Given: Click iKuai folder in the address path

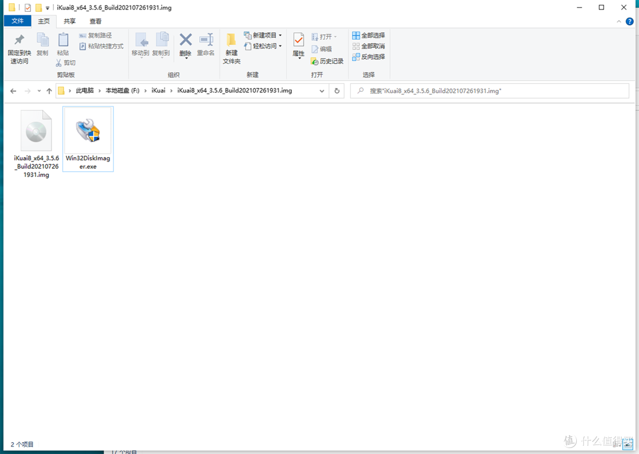Looking at the screenshot, I should [159, 90].
